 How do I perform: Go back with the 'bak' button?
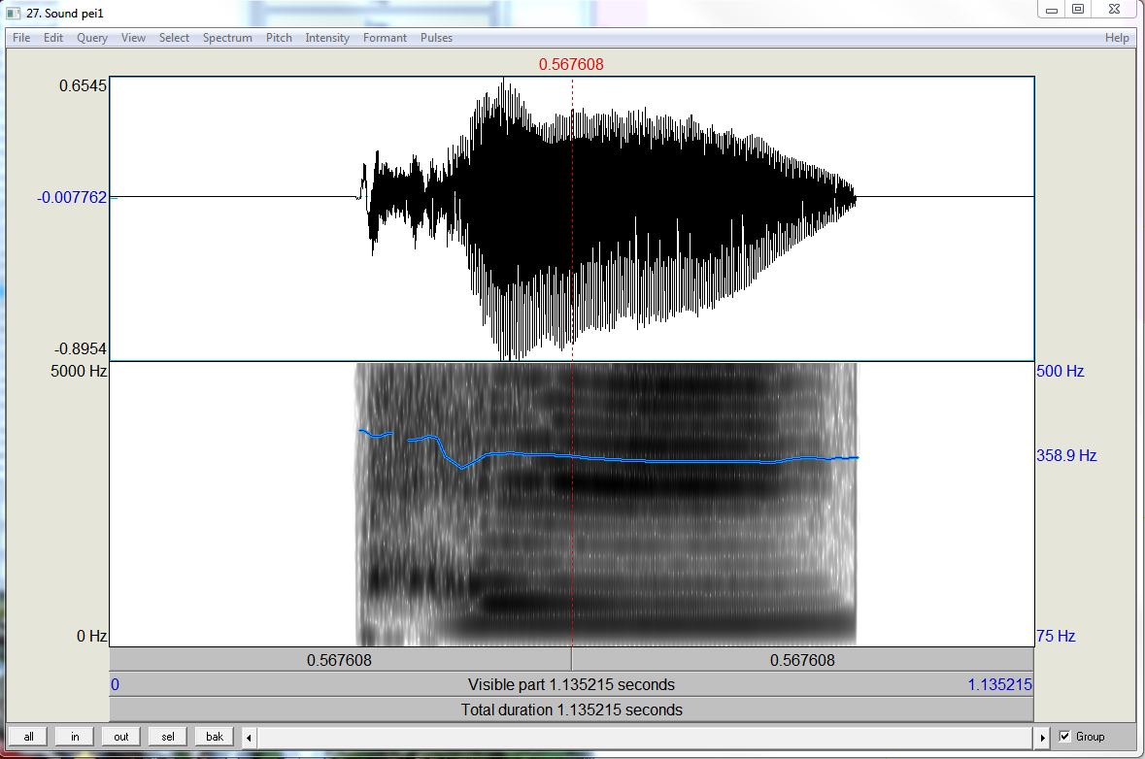click(215, 737)
